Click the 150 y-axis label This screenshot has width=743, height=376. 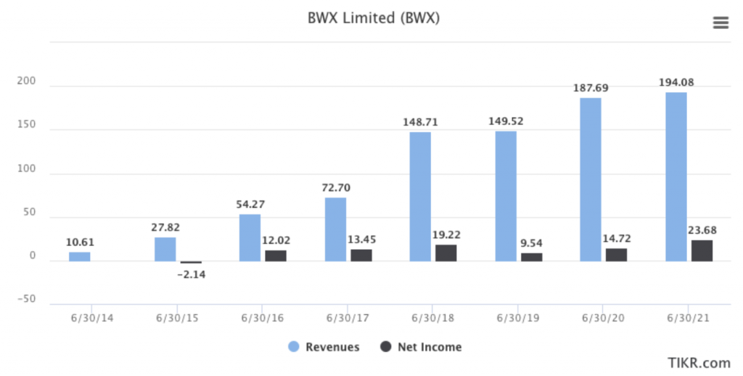click(27, 124)
